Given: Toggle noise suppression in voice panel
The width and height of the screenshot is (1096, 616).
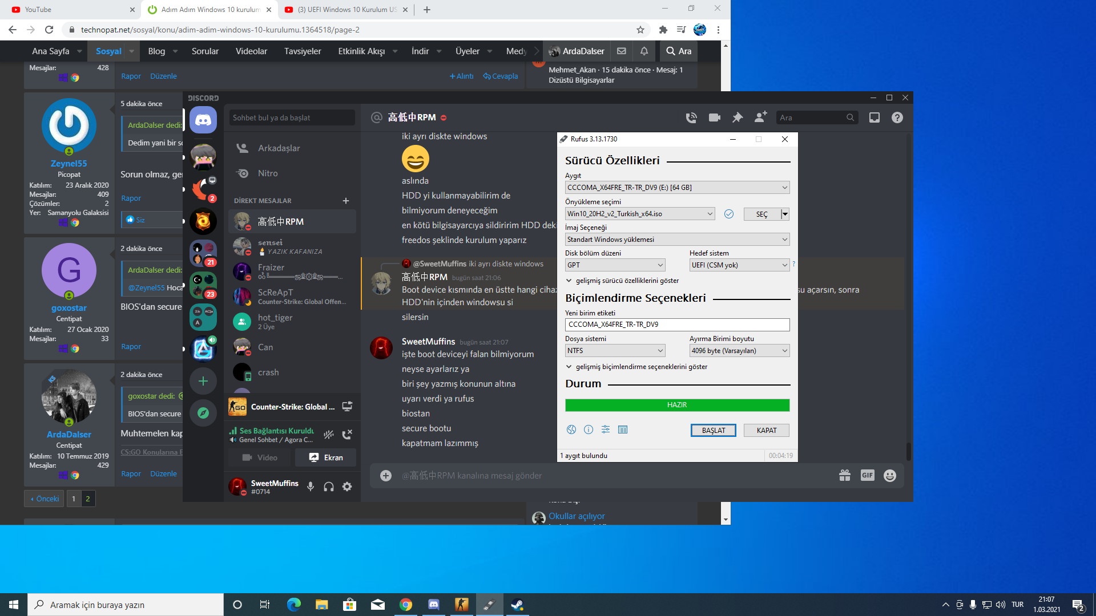Looking at the screenshot, I should point(329,435).
